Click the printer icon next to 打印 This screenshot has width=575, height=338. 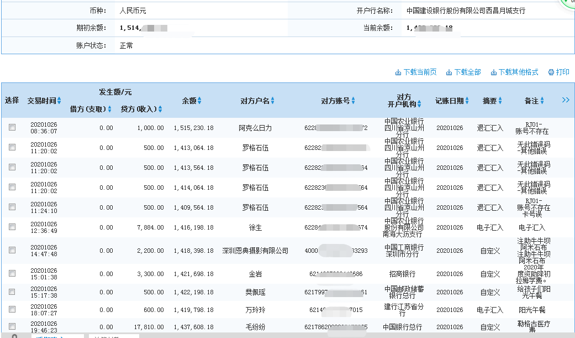551,72
